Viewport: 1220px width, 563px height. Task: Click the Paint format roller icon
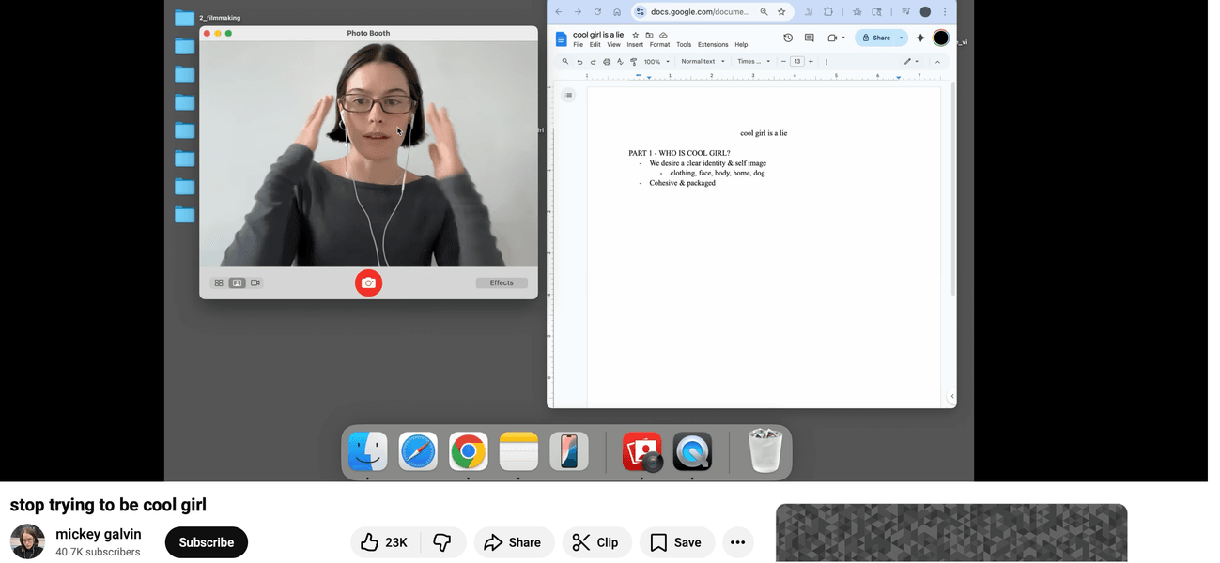[x=633, y=62]
